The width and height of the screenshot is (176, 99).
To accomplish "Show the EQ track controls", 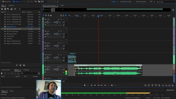I will tap(51, 15).
